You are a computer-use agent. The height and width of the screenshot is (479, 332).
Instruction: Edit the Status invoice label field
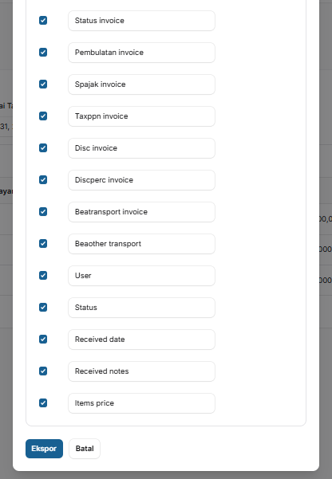coord(141,21)
